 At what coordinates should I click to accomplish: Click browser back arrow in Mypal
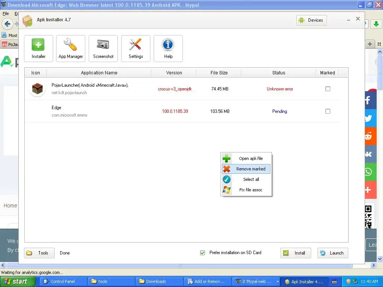7,24
